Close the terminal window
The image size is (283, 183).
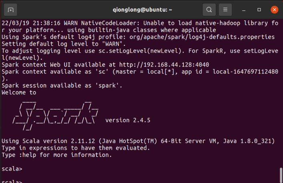click(x=274, y=10)
